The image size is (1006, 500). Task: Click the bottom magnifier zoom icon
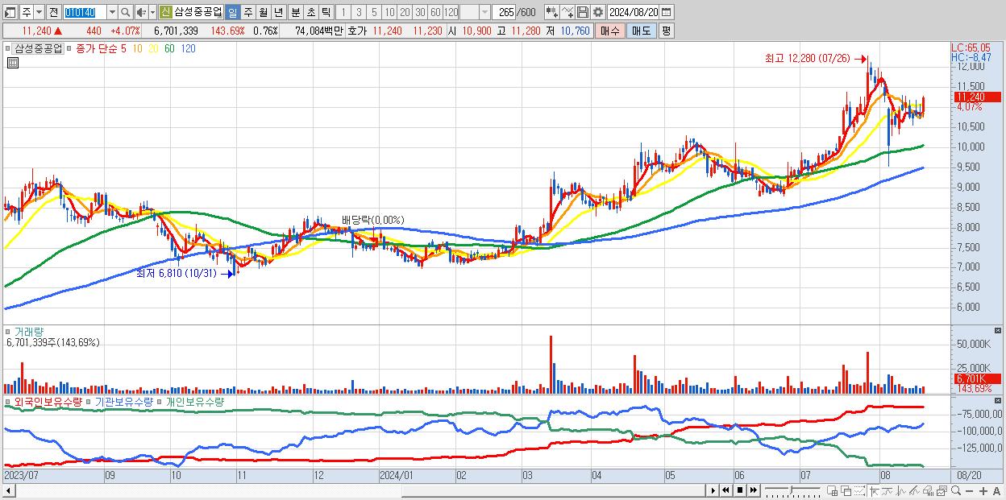[956, 490]
